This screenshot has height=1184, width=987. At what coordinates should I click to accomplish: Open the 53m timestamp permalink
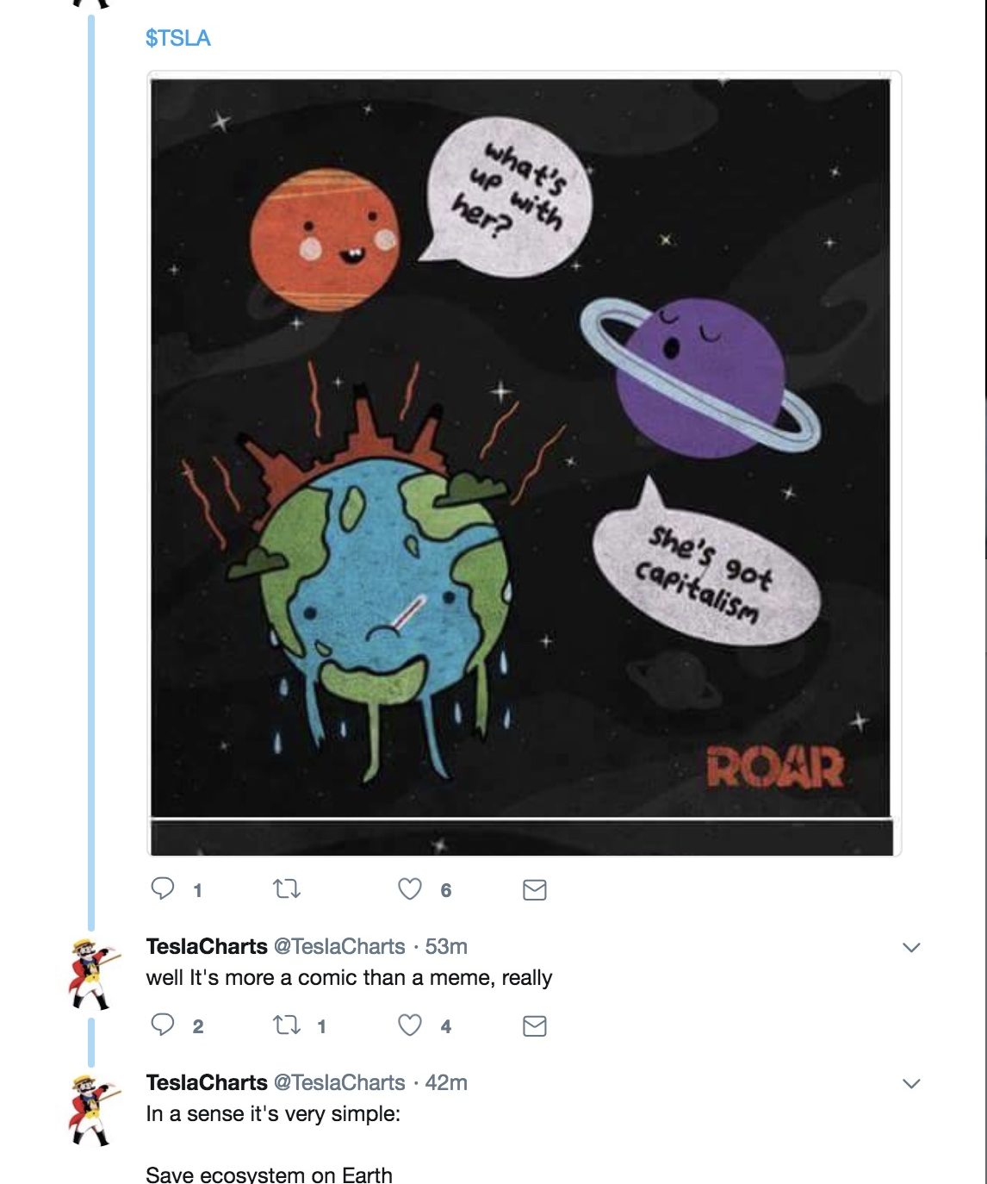tap(446, 946)
